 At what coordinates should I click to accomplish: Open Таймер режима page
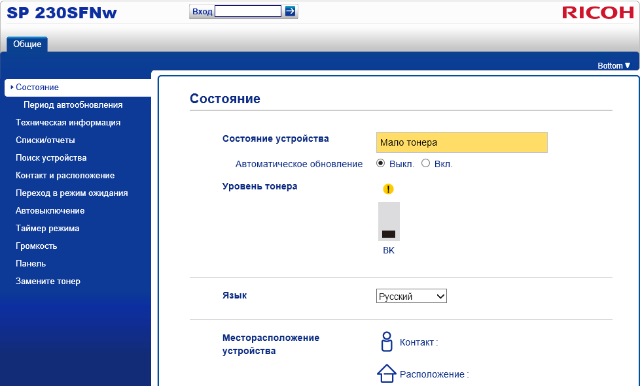pyautogui.click(x=47, y=228)
